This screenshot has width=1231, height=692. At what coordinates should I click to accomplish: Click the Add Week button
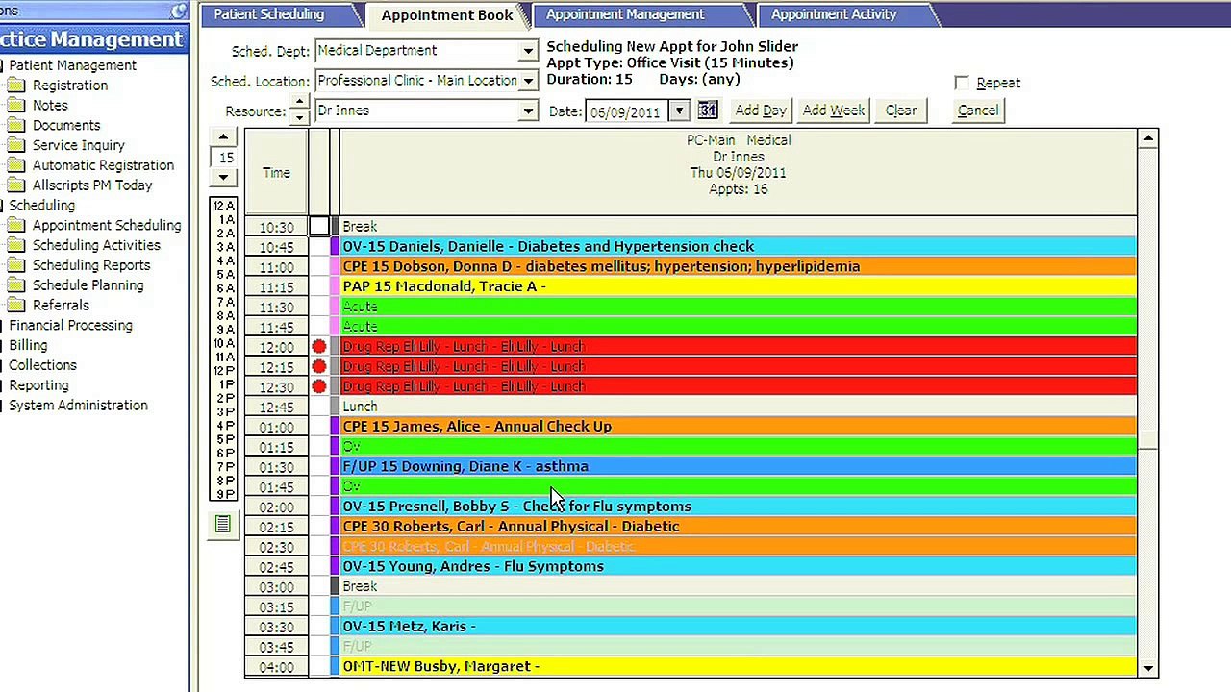point(834,111)
